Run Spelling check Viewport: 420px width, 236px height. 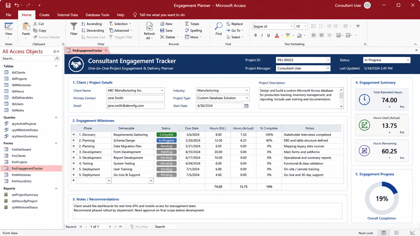193,31
